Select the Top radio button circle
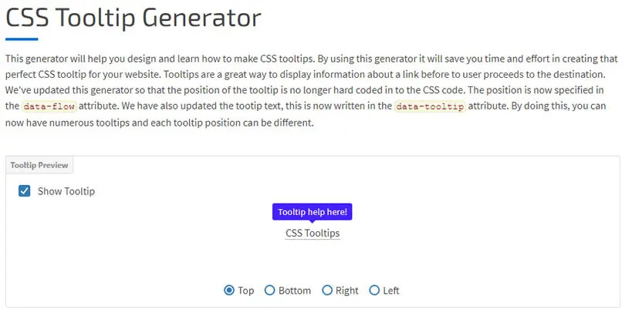The image size is (625, 313). pyautogui.click(x=229, y=291)
